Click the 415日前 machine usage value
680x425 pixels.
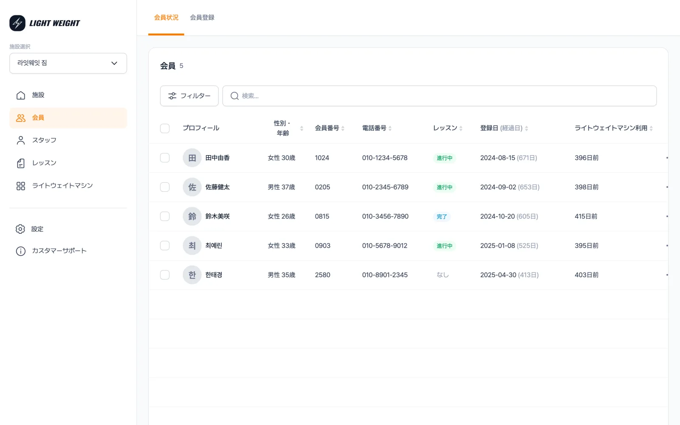586,217
